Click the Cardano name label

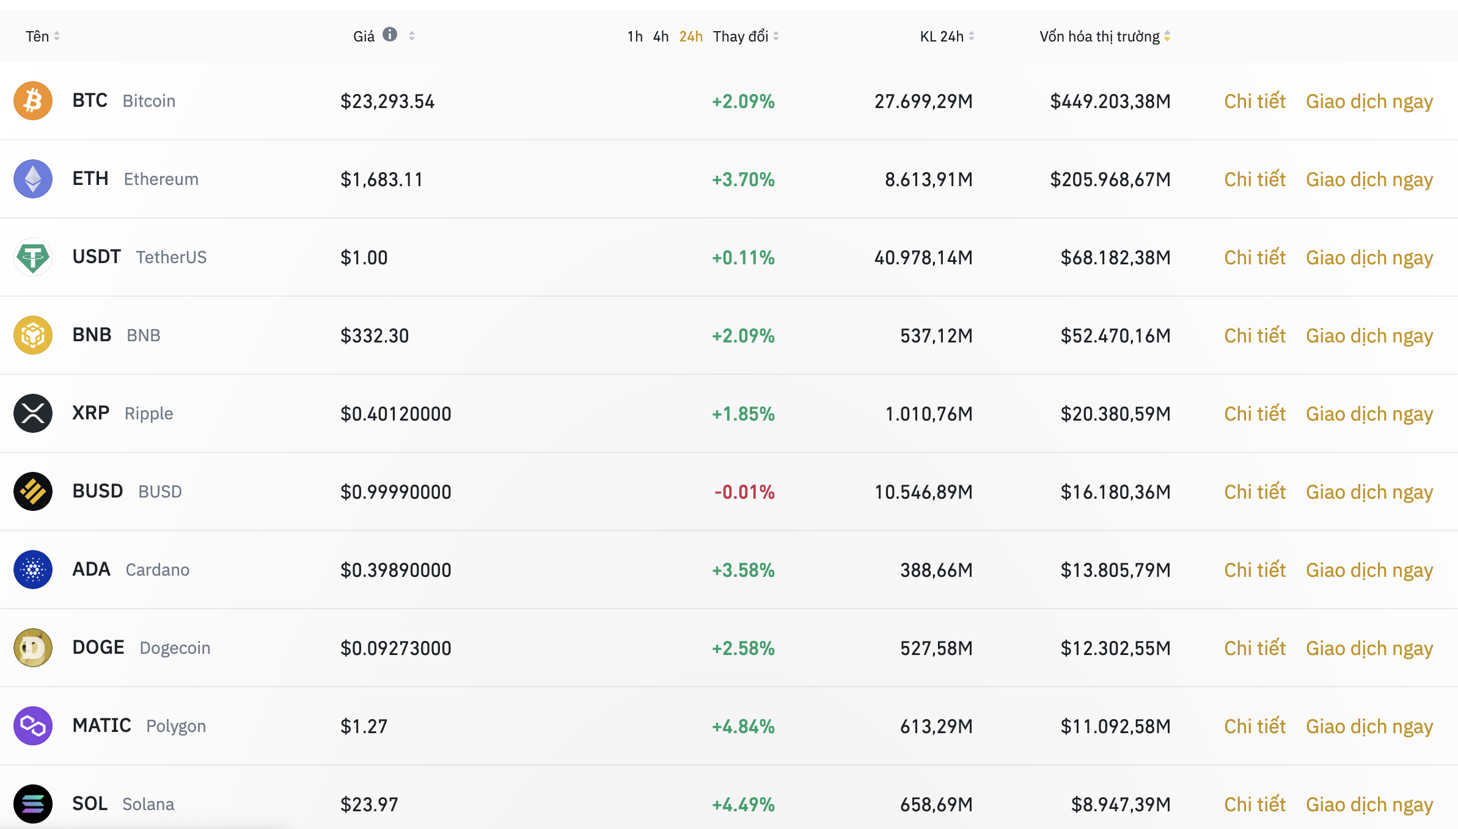(x=158, y=570)
